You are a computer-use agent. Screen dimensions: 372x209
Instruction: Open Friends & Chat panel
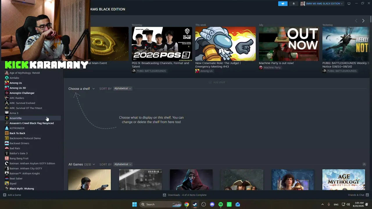358,195
